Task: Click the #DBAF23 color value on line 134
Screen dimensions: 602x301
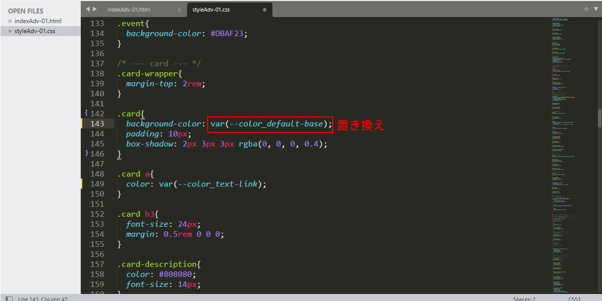Action: [228, 33]
